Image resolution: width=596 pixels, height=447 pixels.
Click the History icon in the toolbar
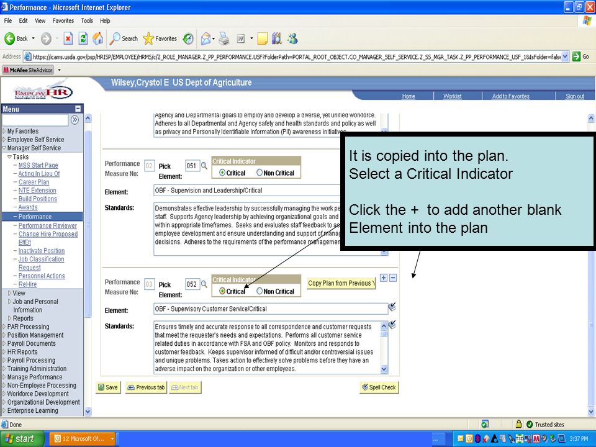coord(188,38)
